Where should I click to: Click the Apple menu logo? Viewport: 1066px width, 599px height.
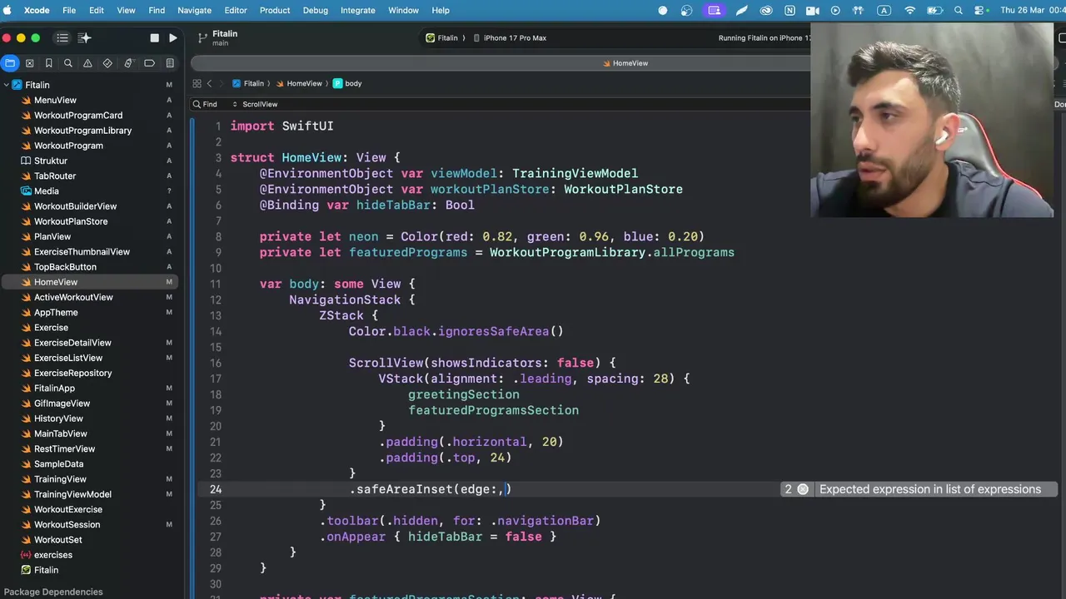(7, 10)
